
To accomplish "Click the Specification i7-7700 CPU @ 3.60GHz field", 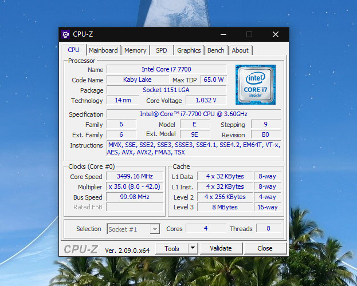I will (x=194, y=114).
